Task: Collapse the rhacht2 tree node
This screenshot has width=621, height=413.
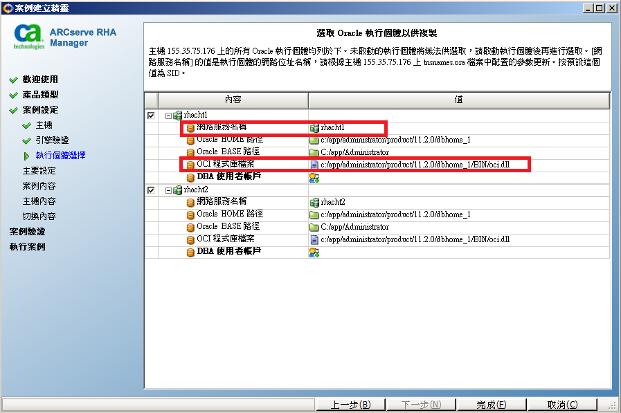Action: (168, 191)
